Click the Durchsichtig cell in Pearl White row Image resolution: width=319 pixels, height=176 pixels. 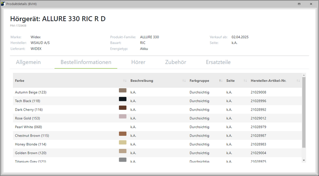pos(199,127)
